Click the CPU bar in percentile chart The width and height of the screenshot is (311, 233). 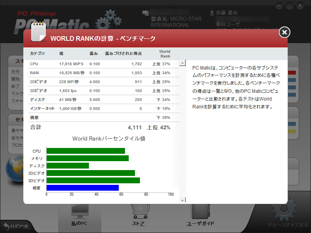tap(86, 151)
